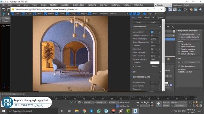Toggle the IES On checkbox
The image size is (204, 114).
[x=179, y=62]
